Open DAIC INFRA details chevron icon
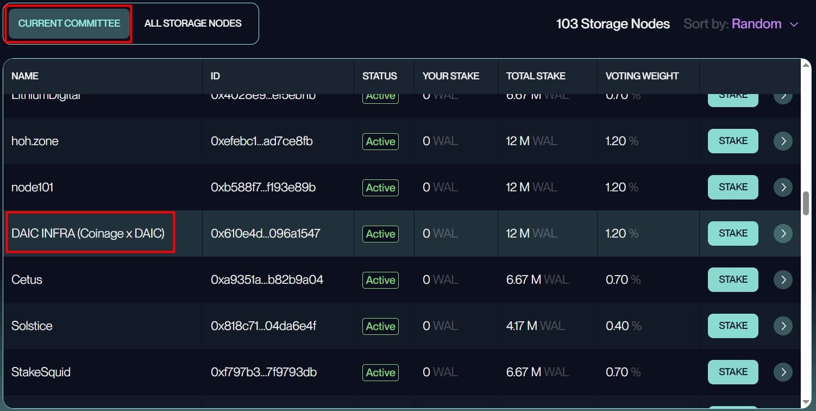The height and width of the screenshot is (411, 816). (x=782, y=234)
